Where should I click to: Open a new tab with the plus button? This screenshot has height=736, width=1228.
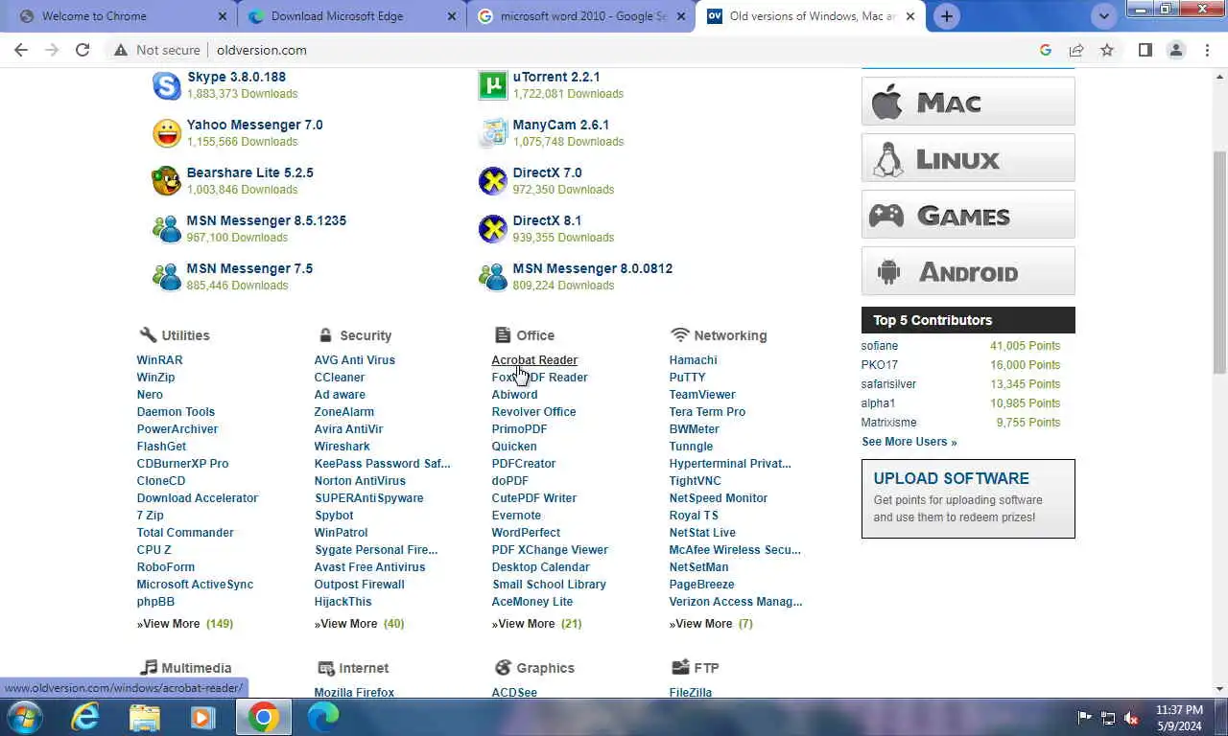tap(946, 16)
